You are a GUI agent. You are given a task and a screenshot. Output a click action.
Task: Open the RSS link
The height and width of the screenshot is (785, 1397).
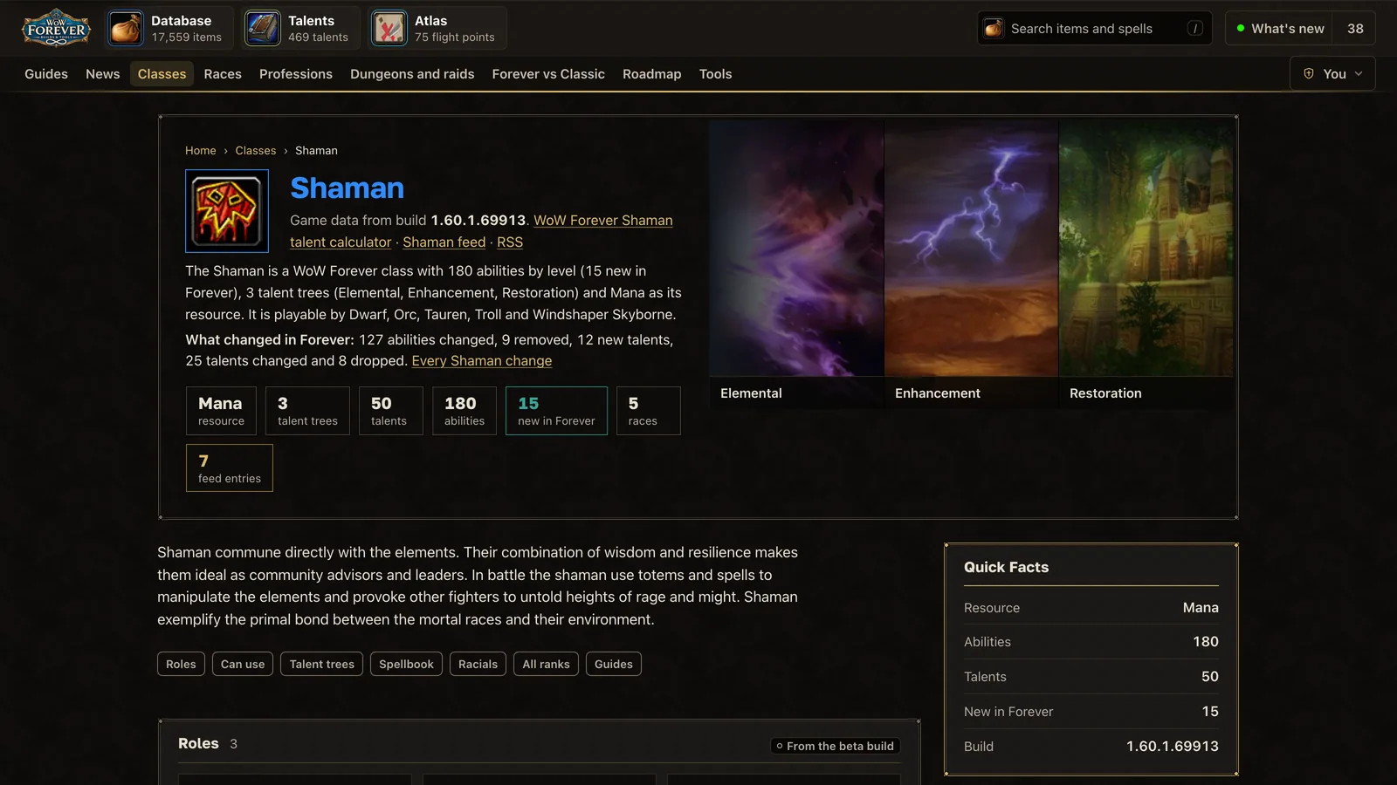(x=510, y=242)
